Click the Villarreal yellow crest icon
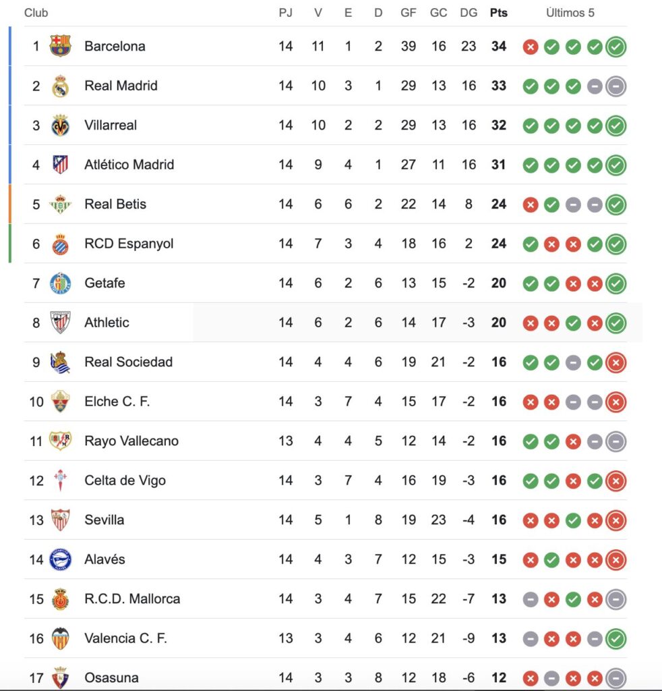The width and height of the screenshot is (662, 691). coord(61,126)
